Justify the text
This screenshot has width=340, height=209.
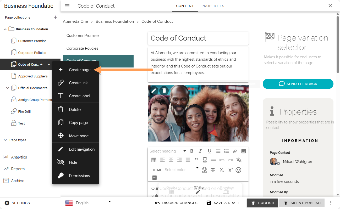coord(188,160)
